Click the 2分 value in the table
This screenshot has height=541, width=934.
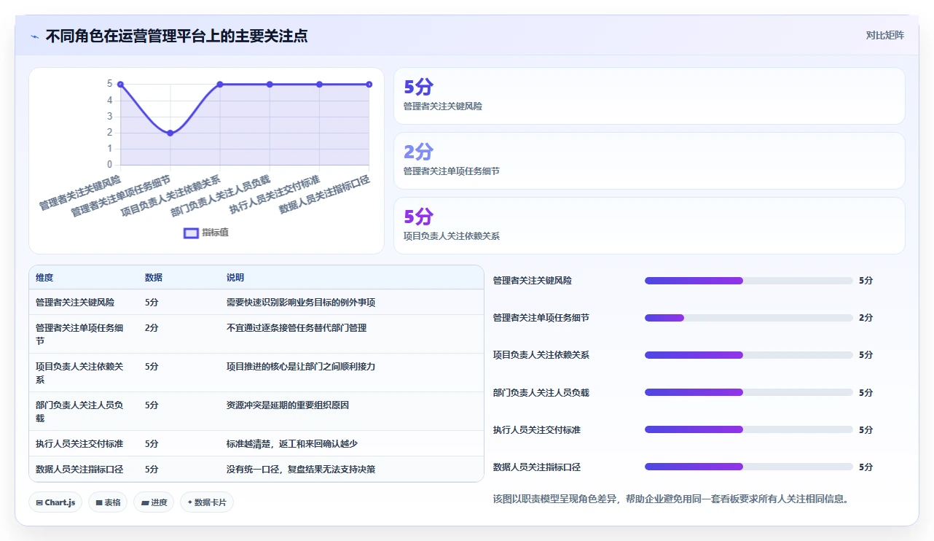152,328
